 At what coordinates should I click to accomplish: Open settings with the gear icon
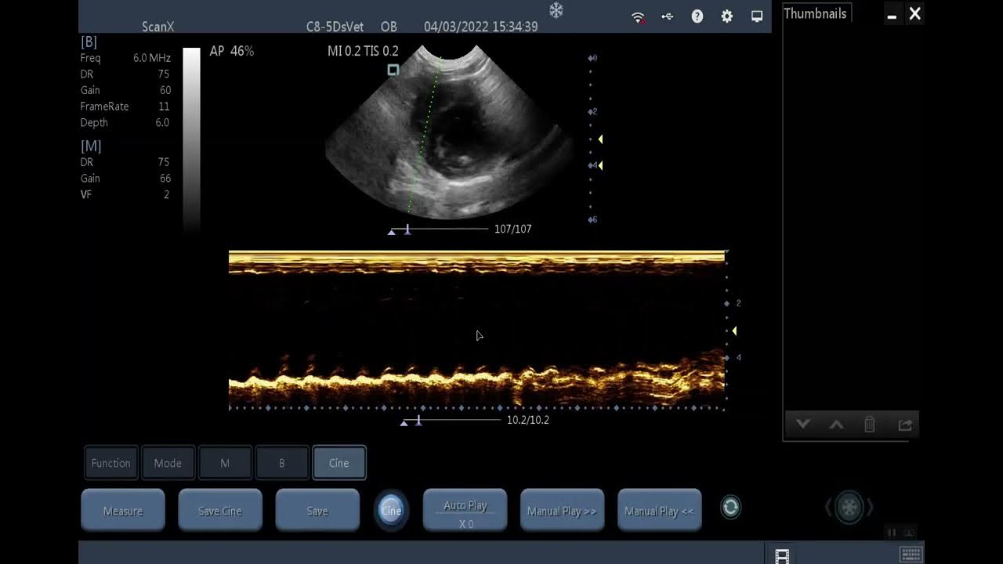(727, 16)
